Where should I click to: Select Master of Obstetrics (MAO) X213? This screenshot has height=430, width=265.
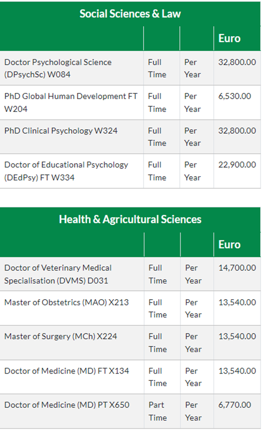[x=66, y=302]
